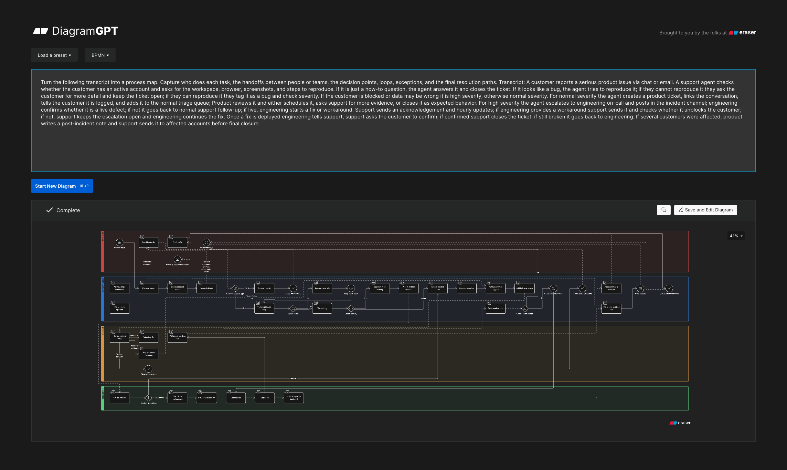Click the Start New Diagram button

tap(62, 186)
